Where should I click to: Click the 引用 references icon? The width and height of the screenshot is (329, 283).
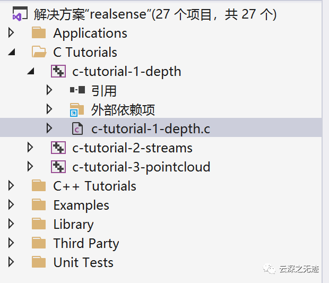click(x=77, y=90)
